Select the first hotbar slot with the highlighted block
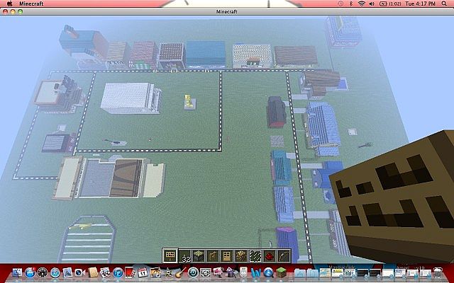 point(170,255)
